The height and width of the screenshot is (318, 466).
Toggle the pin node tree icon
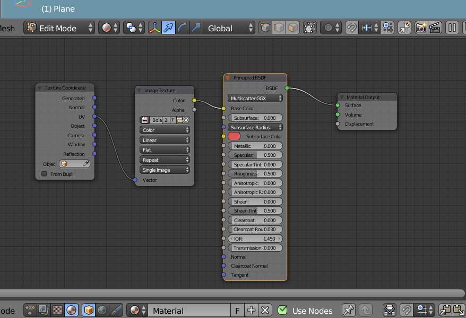click(349, 310)
